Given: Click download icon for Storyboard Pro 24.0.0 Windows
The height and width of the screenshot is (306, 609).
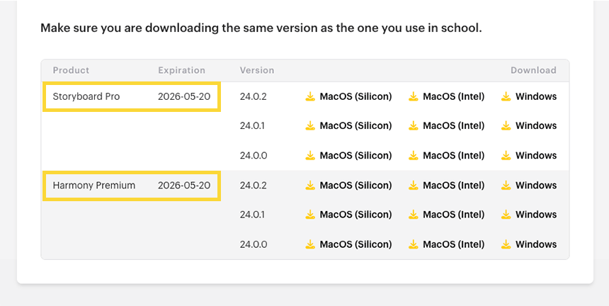Looking at the screenshot, I should coord(506,156).
